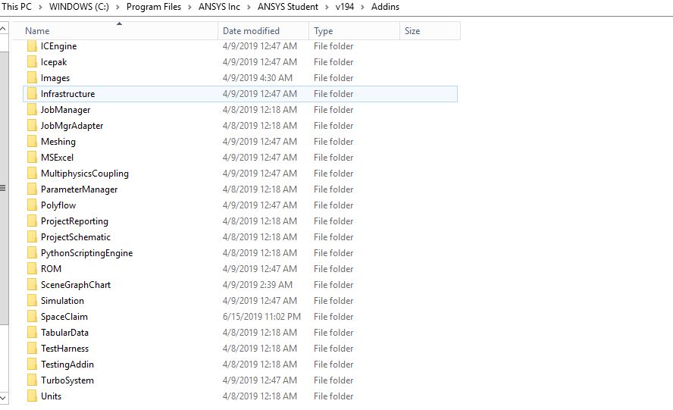Expand the chevron after WINDOWS (C:)
The height and width of the screenshot is (410, 673).
pos(117,8)
